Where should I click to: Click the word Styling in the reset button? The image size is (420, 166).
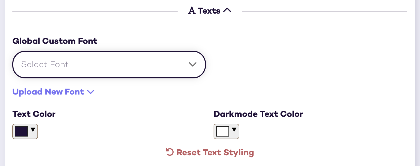[238, 152]
